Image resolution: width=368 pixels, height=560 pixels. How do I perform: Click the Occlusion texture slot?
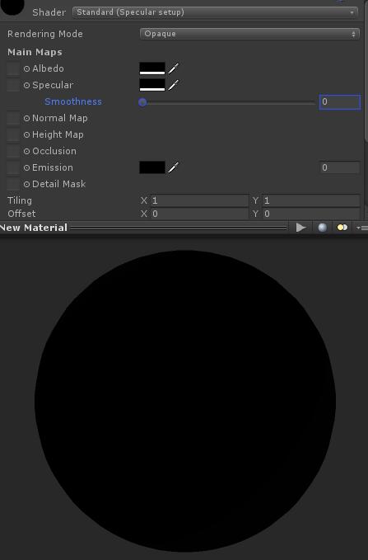pos(13,151)
